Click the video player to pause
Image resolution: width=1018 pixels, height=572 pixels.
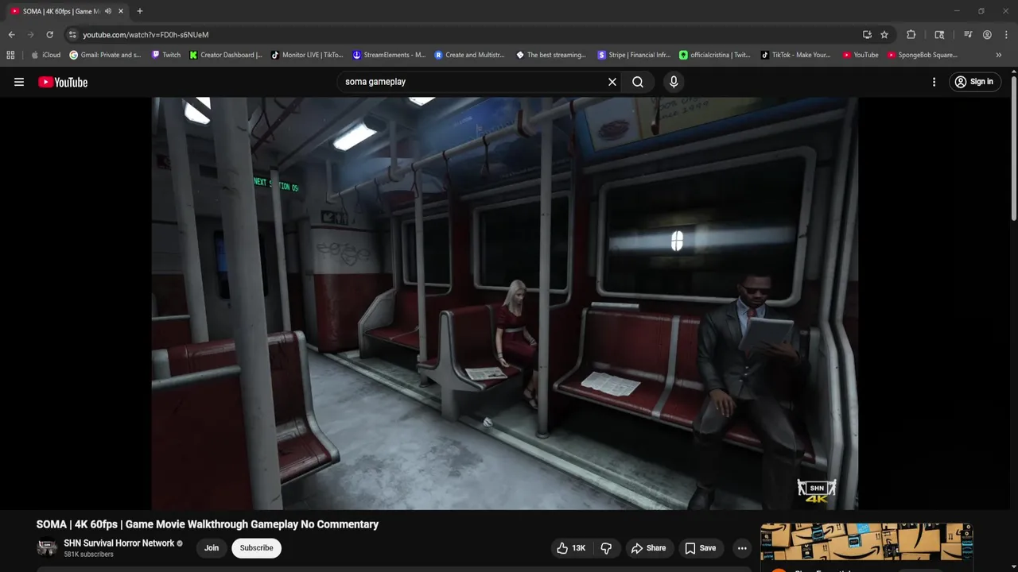[x=504, y=303]
